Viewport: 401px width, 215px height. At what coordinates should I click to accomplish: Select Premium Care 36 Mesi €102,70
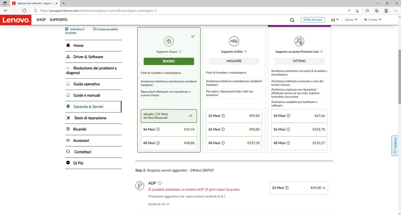click(299, 129)
